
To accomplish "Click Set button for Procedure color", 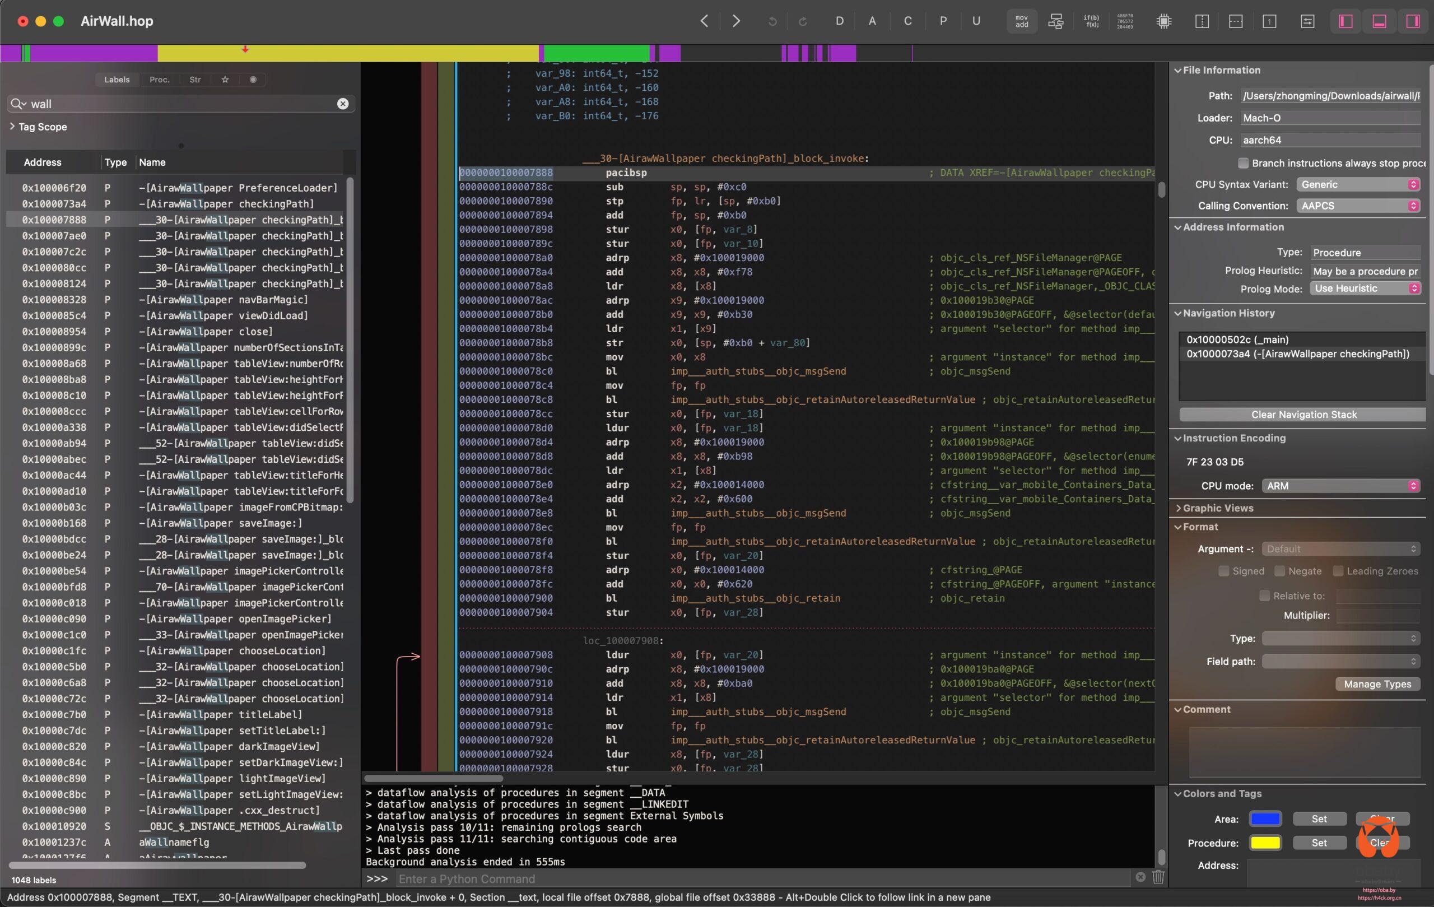I will (1319, 843).
